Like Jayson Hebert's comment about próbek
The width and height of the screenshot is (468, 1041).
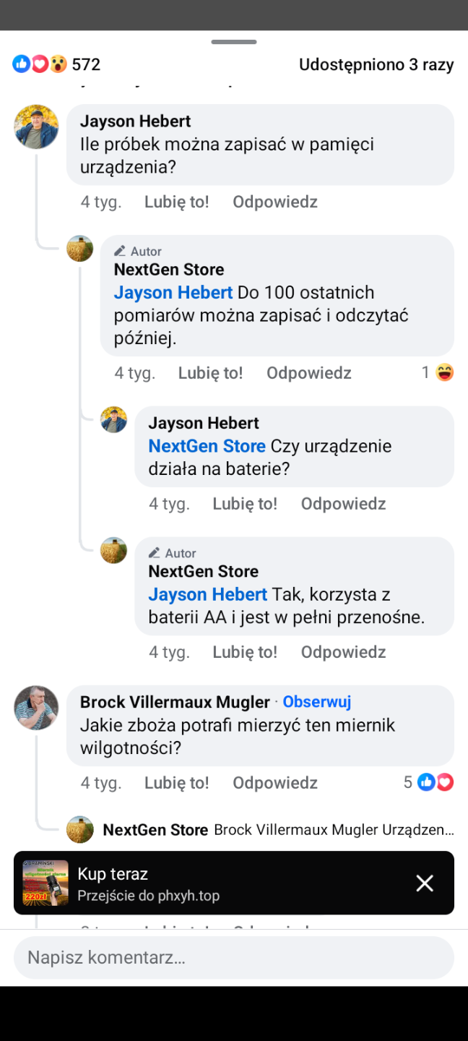point(176,202)
